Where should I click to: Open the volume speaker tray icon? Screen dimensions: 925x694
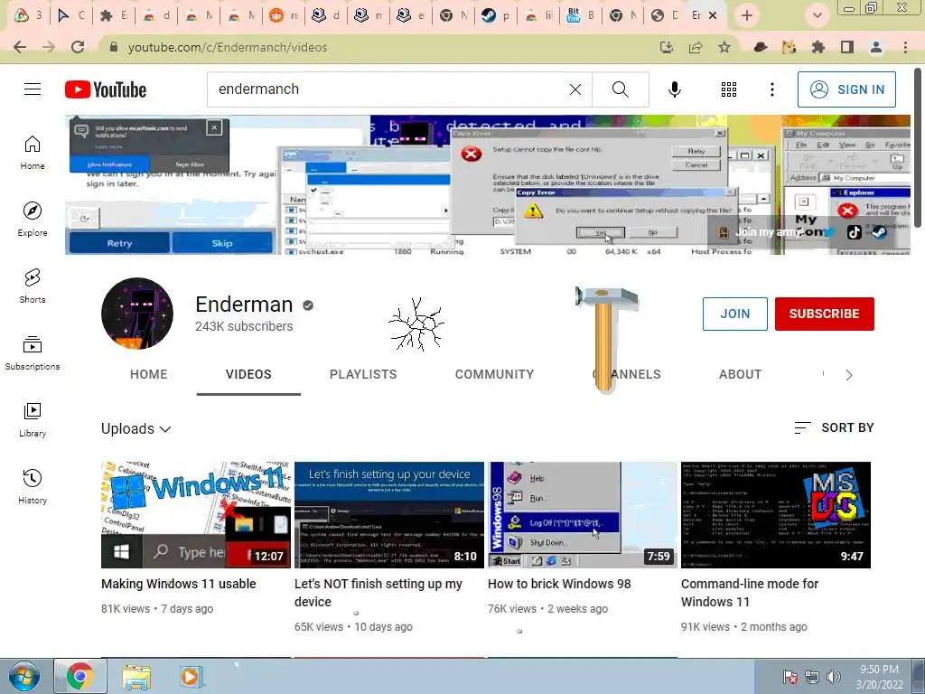(x=834, y=677)
